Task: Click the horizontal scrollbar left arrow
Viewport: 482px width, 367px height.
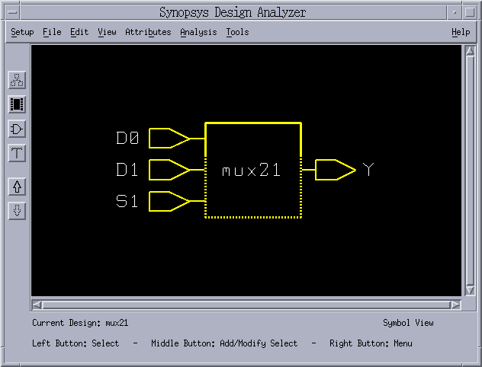Action: tap(37, 305)
